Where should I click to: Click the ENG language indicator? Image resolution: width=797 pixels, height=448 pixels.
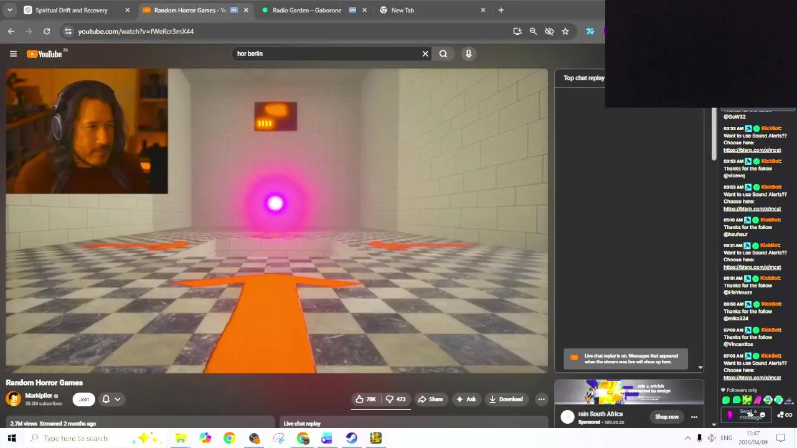(x=726, y=438)
